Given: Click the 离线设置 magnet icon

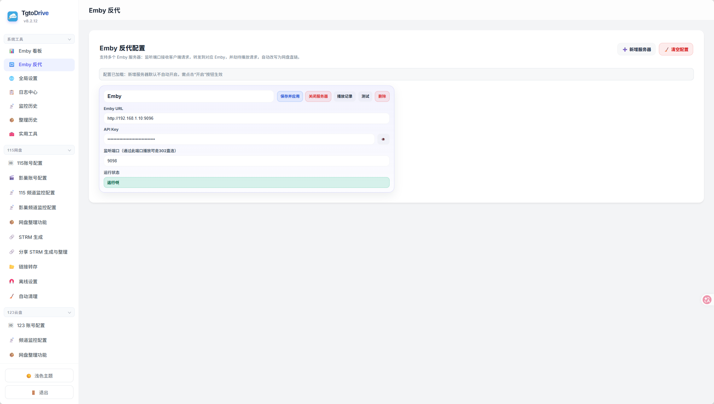Looking at the screenshot, I should tap(12, 282).
